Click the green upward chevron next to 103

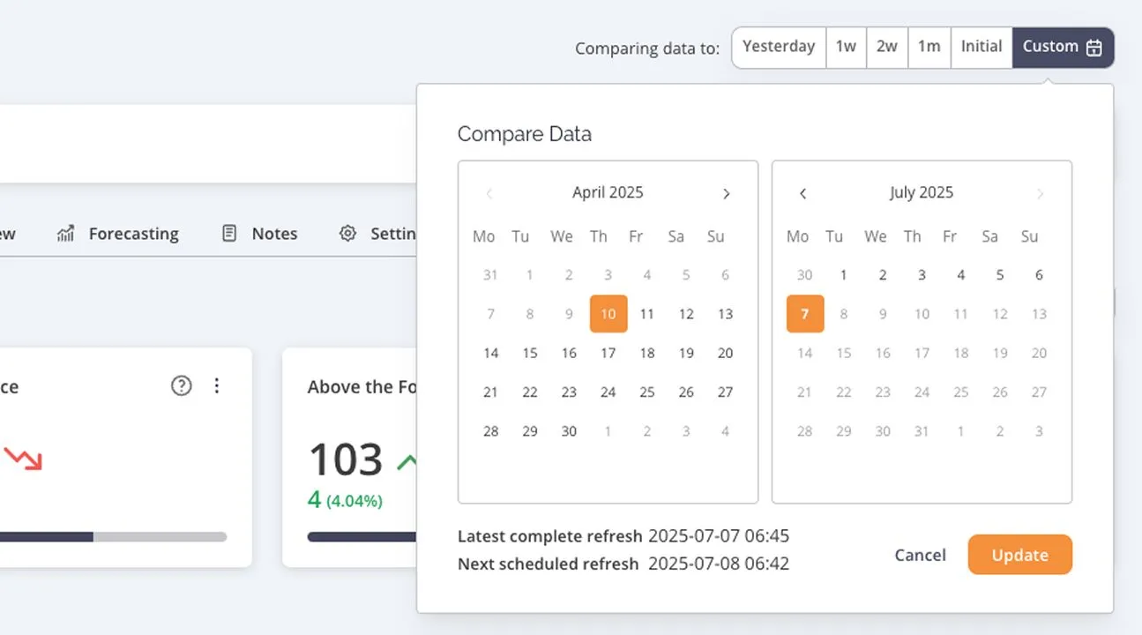[407, 459]
